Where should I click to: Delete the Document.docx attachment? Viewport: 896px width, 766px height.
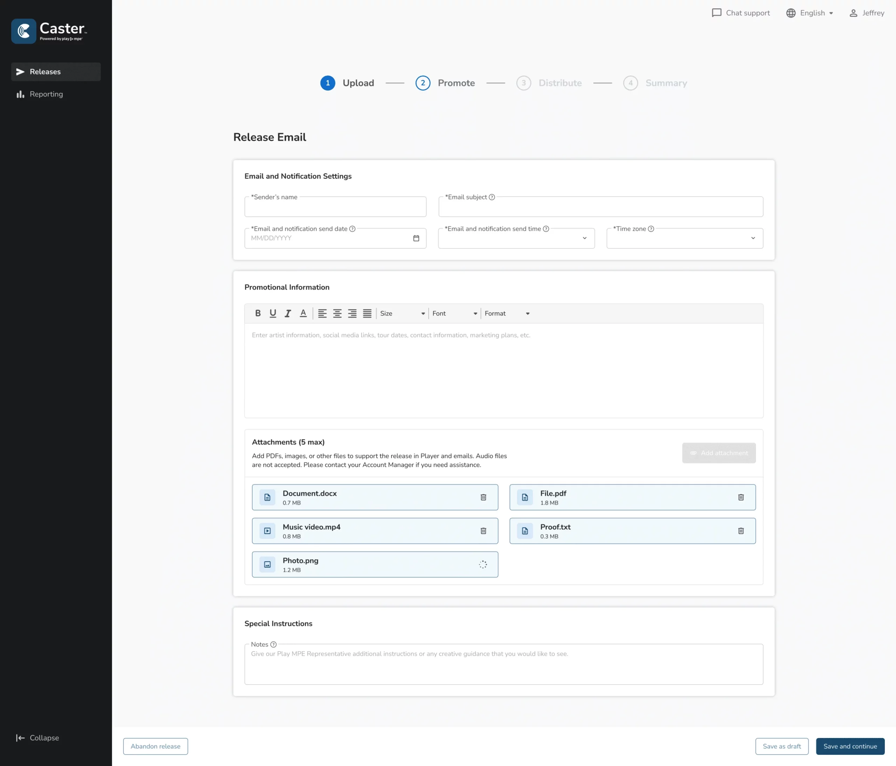pos(483,497)
